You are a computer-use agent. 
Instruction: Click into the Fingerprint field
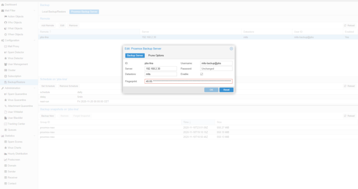189,81
